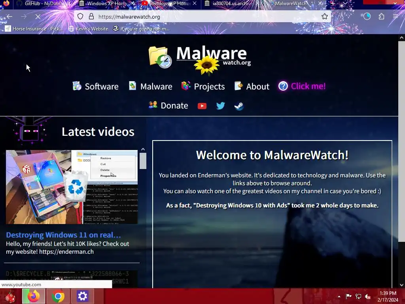This screenshot has height=304, width=405.
Task: Open the Settings gear taskbar icon
Action: click(x=82, y=296)
